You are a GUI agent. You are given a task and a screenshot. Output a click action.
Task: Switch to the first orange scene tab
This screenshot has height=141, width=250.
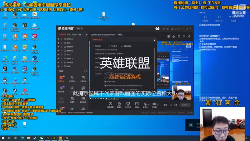[62, 34]
